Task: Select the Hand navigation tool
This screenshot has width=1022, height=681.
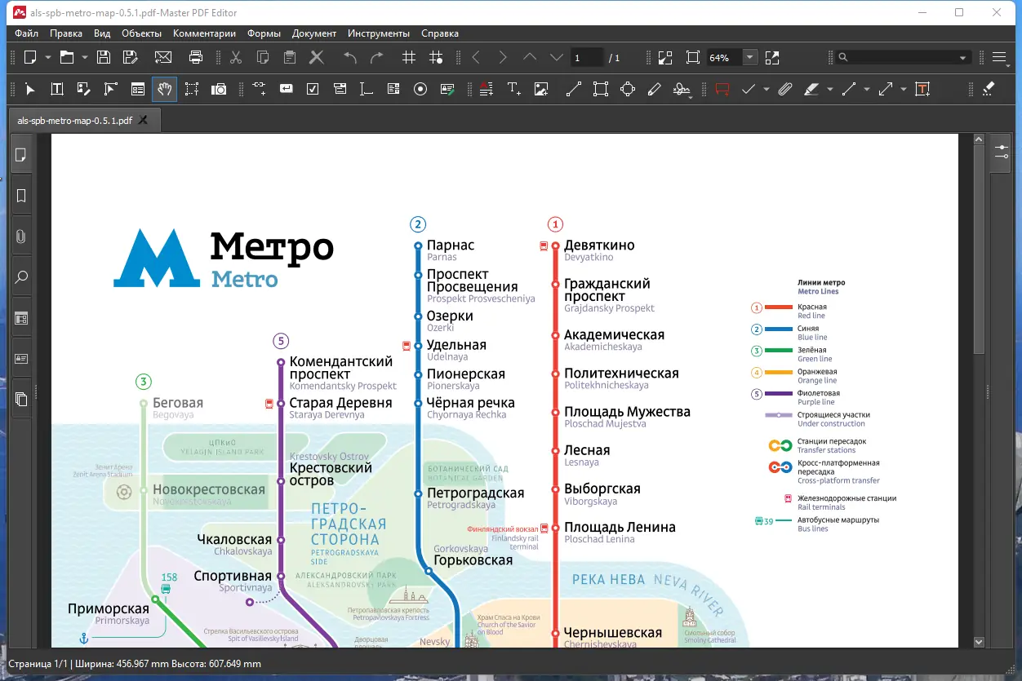Action: point(164,89)
